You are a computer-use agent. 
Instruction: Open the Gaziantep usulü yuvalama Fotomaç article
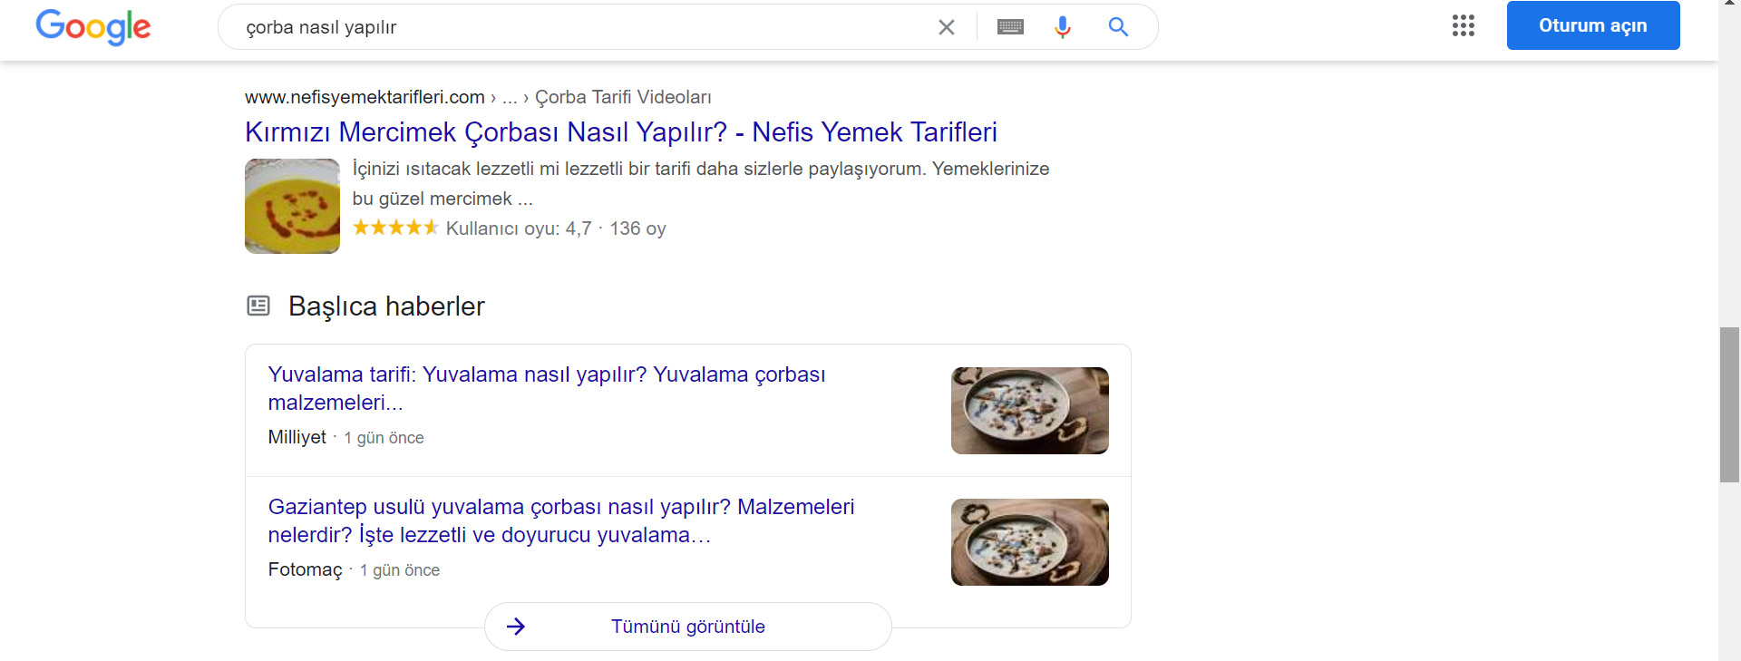click(560, 520)
